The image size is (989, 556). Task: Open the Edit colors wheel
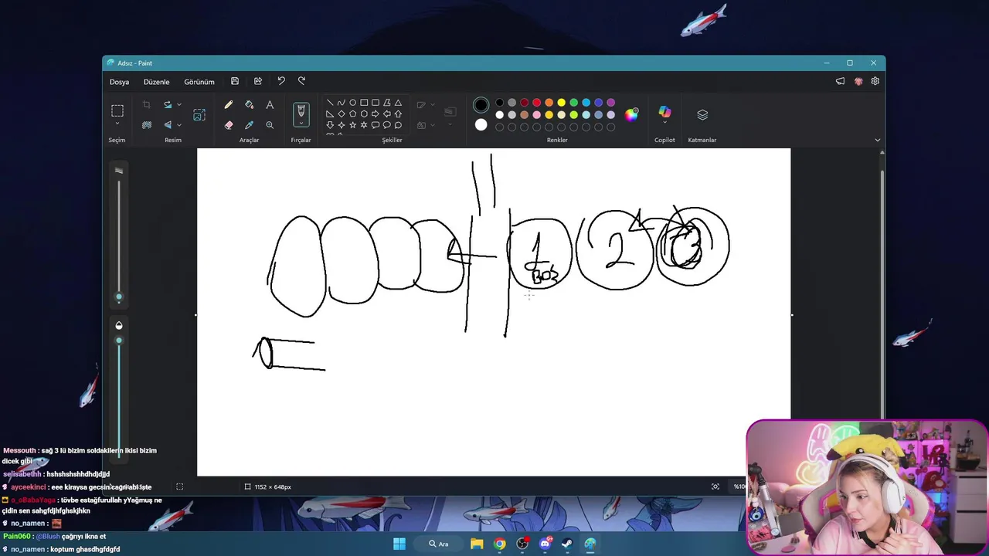[632, 114]
